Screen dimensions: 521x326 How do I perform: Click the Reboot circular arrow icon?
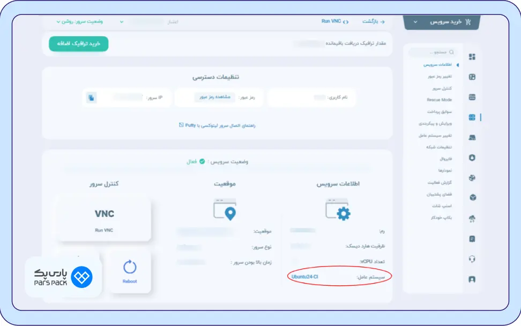pyautogui.click(x=129, y=267)
